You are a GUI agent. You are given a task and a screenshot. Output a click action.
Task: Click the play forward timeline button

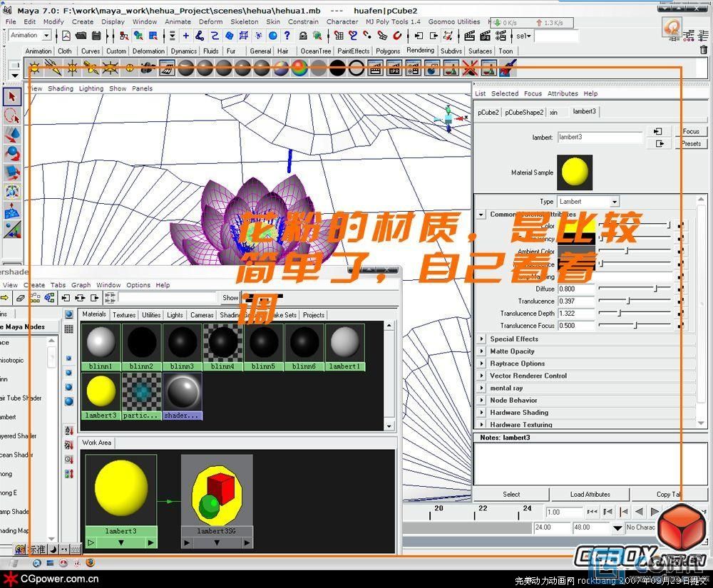[x=655, y=512]
